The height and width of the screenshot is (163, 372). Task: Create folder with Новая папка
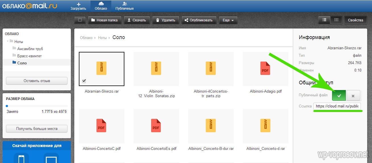point(105,20)
